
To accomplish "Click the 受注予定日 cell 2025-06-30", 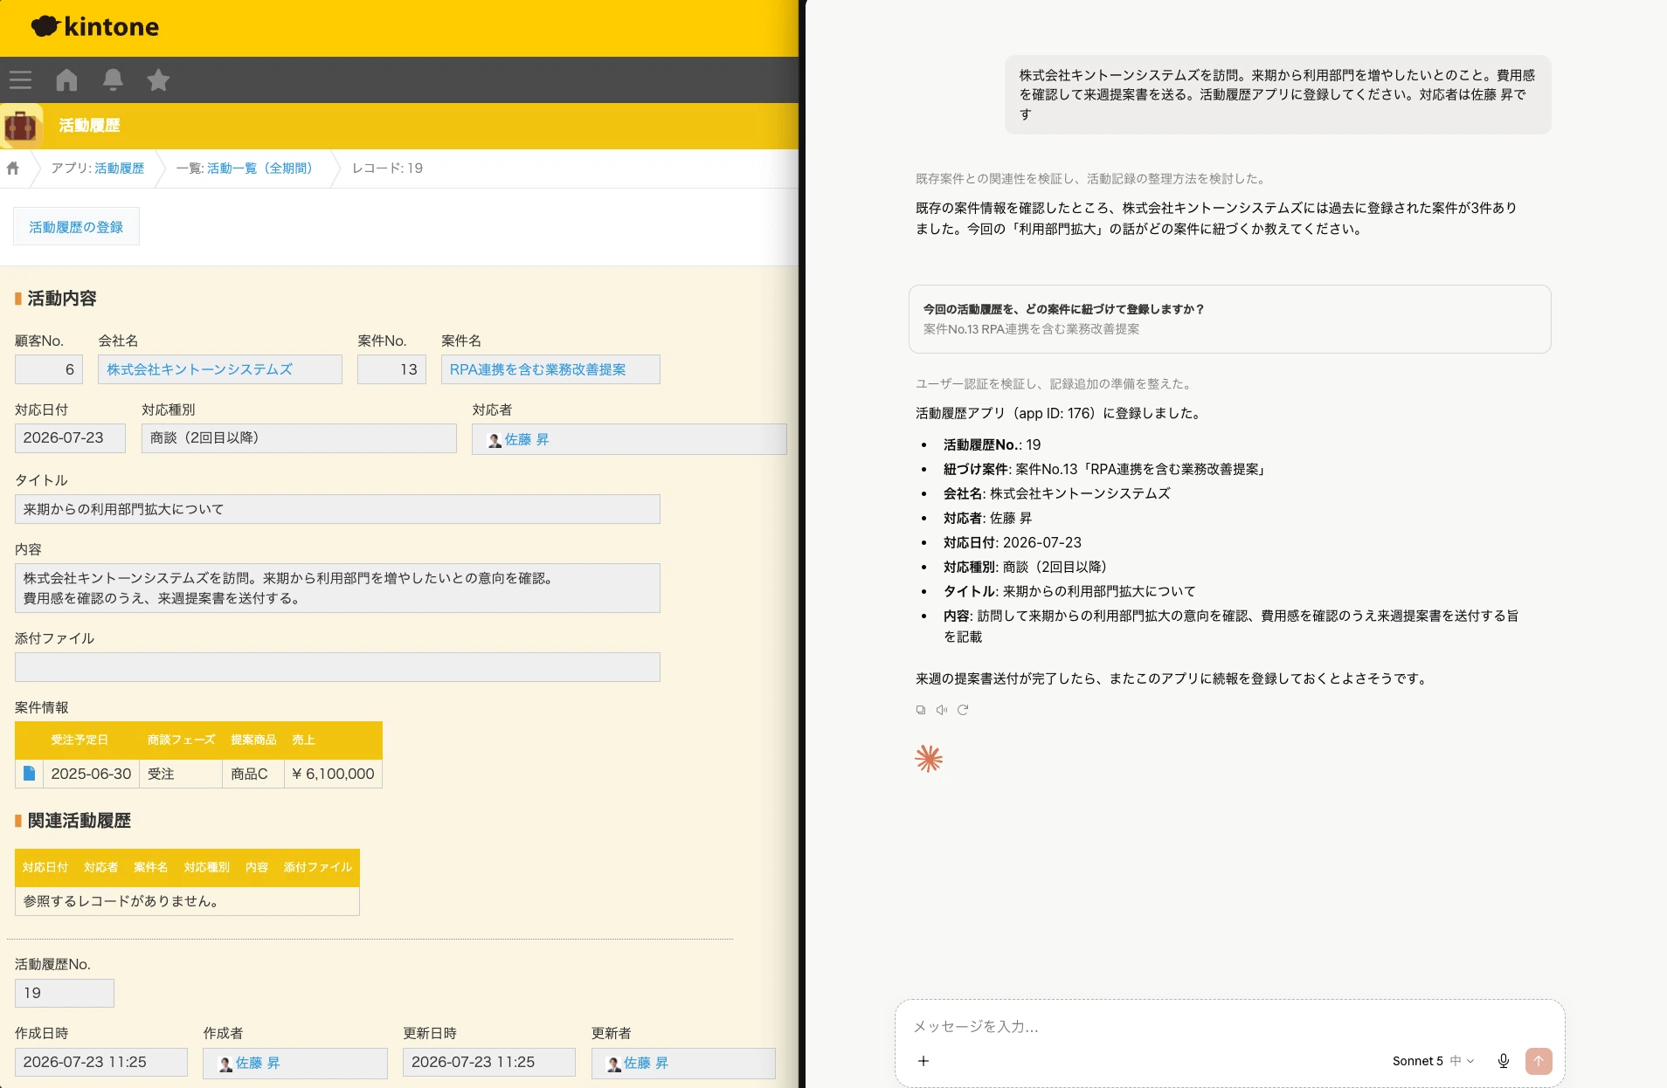I will pyautogui.click(x=91, y=774).
